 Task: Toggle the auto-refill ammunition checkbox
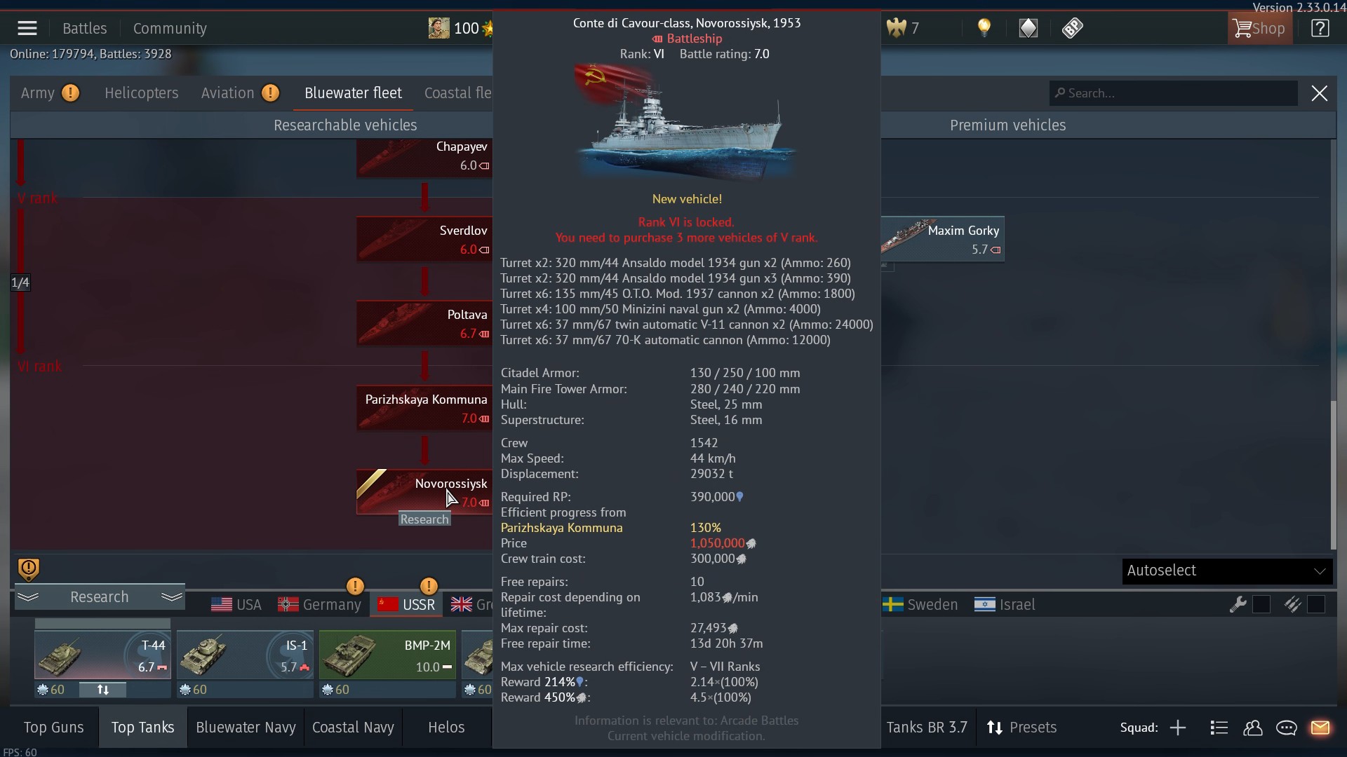1315,604
